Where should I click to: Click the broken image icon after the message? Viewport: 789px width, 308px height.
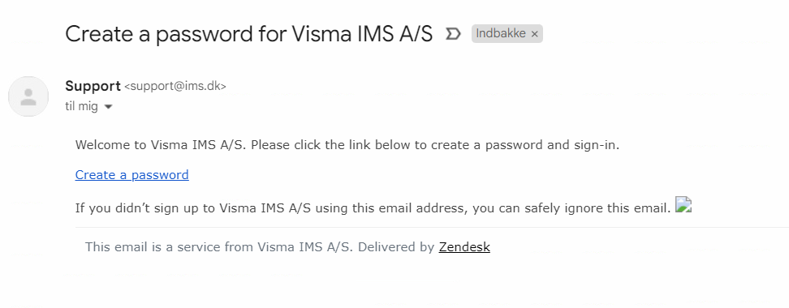(683, 204)
